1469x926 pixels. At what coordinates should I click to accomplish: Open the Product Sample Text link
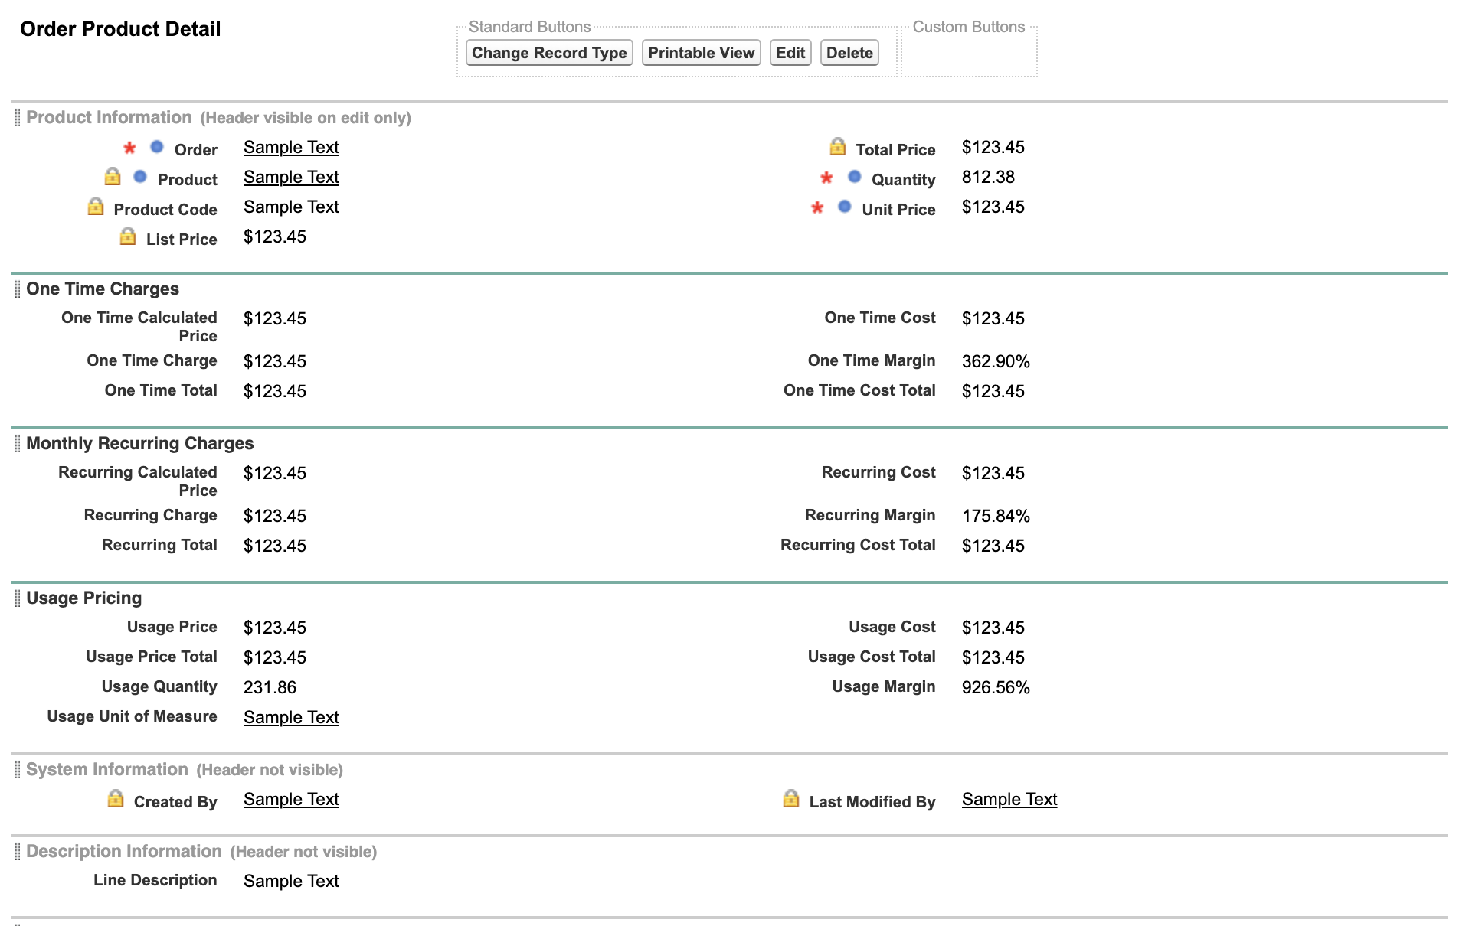coord(291,178)
